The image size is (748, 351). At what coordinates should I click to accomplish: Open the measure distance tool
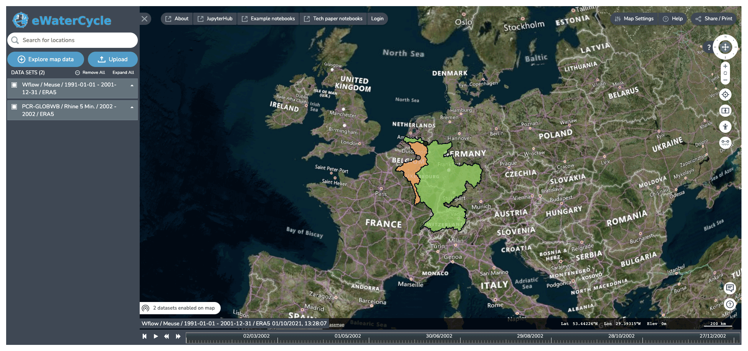[x=725, y=142]
